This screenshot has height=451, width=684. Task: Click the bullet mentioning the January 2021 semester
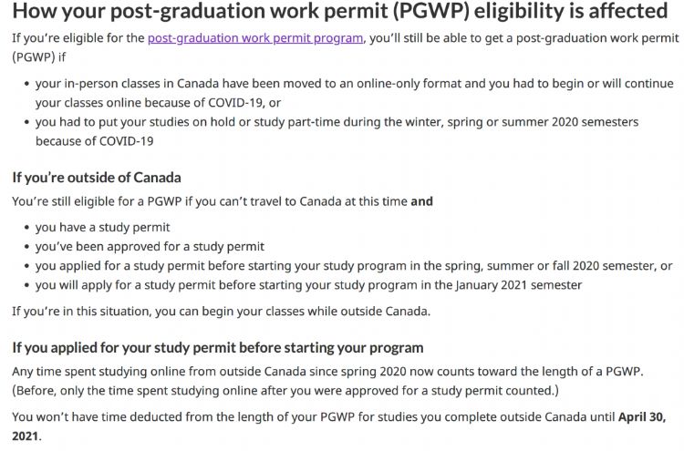(308, 284)
